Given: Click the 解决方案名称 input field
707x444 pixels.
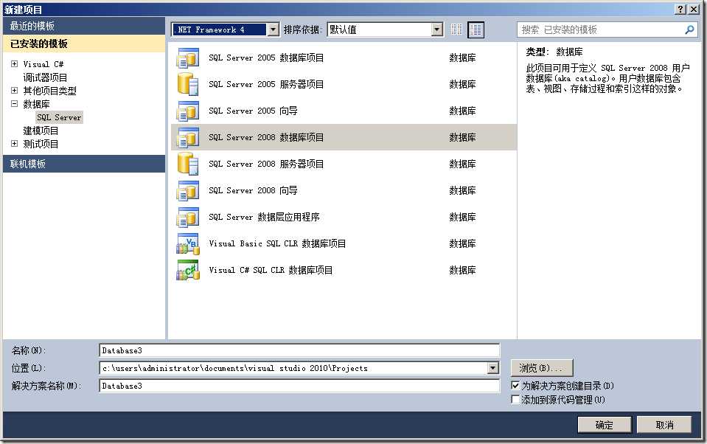Looking at the screenshot, I should 299,386.
